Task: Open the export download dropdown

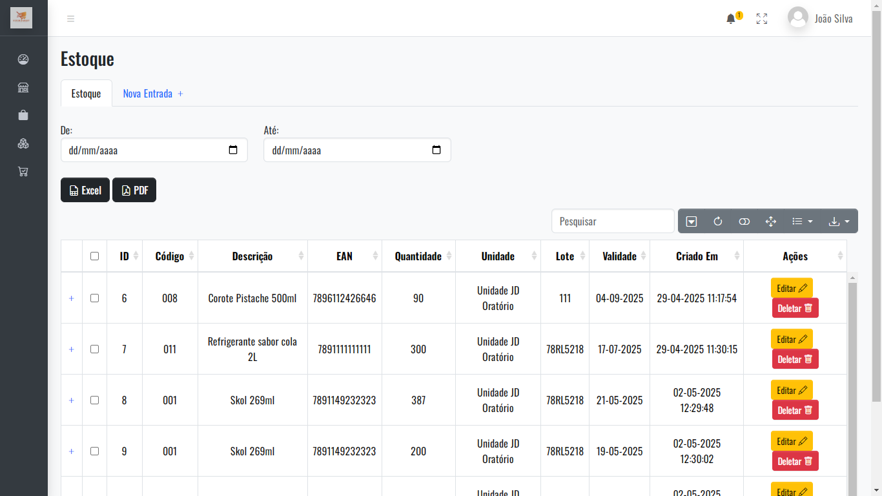Action: tap(839, 222)
